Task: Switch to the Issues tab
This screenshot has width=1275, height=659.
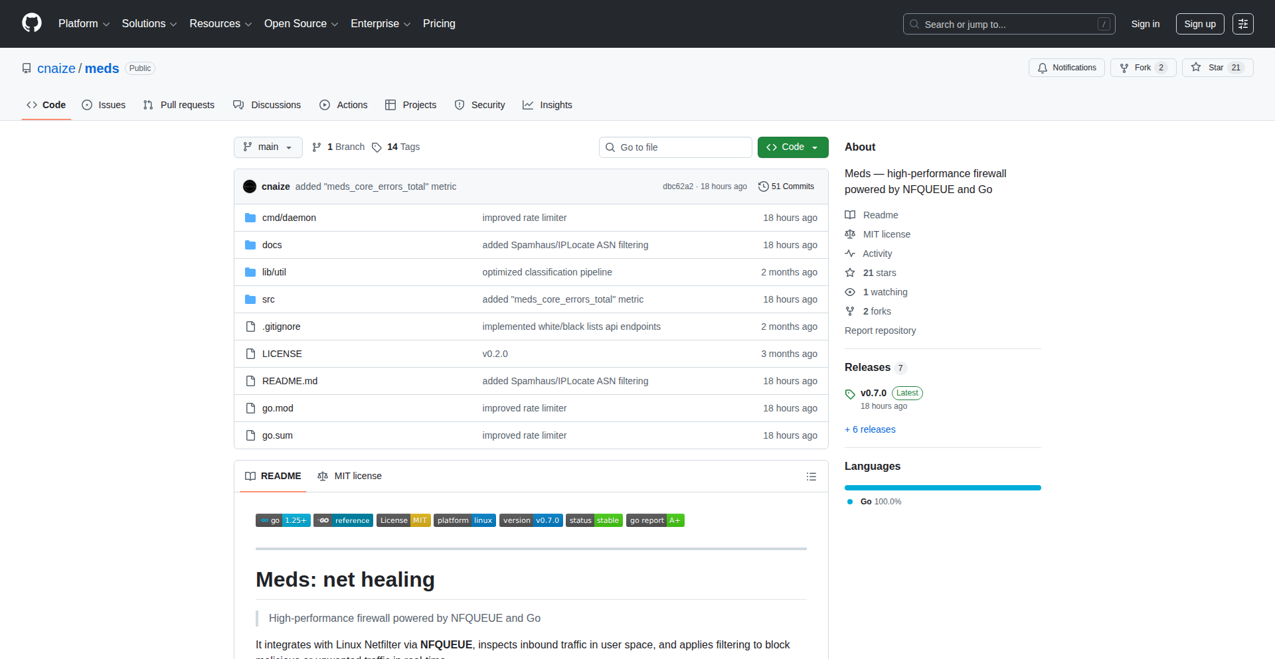Action: (104, 105)
